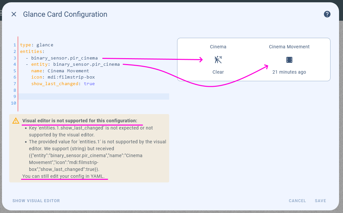
Task: Close the Glance Card Configuration dialog
Action: [x=14, y=14]
